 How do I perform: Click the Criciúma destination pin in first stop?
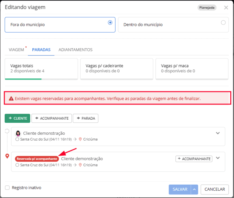pyautogui.click(x=80, y=139)
